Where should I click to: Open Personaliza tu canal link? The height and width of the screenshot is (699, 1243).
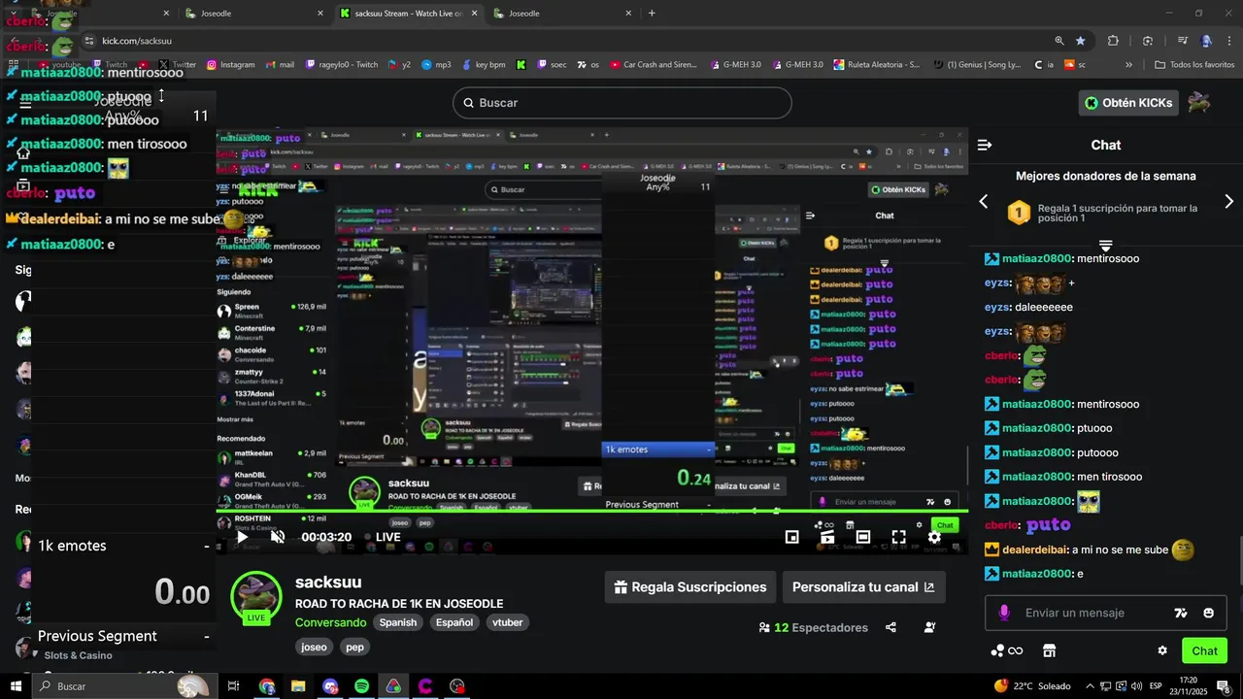point(863,587)
